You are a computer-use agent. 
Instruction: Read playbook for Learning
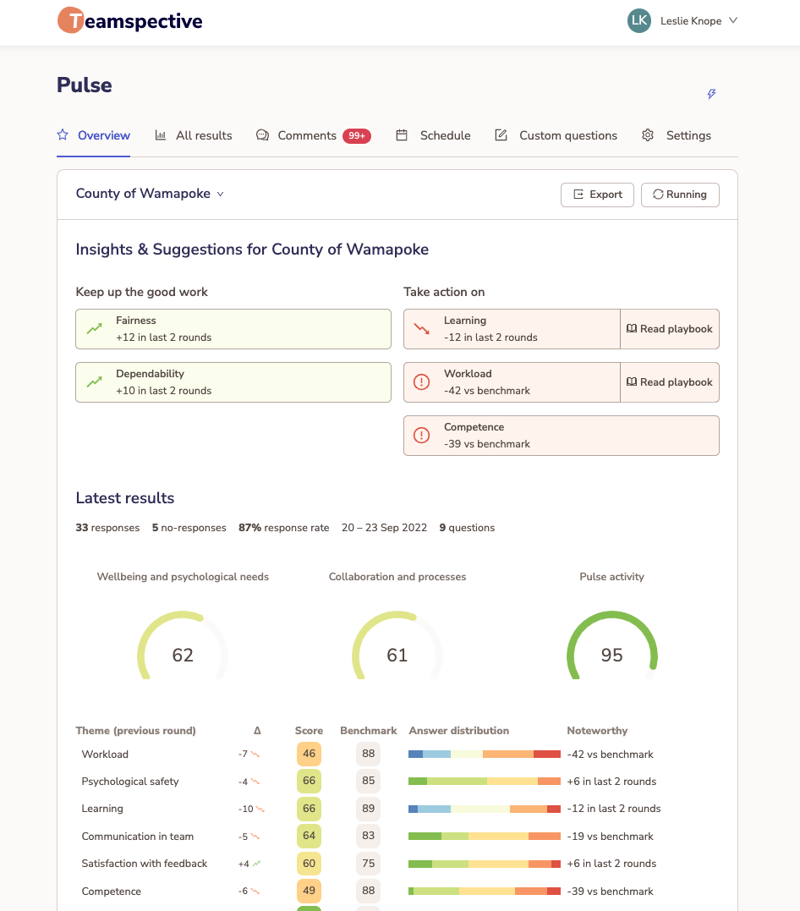[x=669, y=329]
